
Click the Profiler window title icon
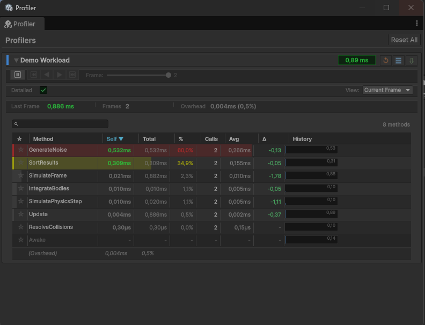9,8
